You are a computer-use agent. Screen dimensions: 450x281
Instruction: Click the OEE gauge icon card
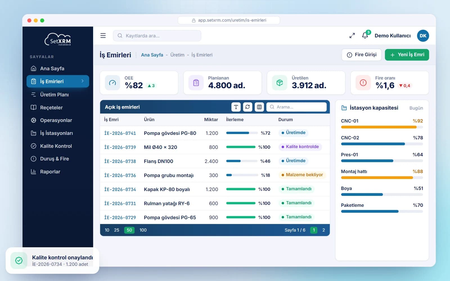112,83
